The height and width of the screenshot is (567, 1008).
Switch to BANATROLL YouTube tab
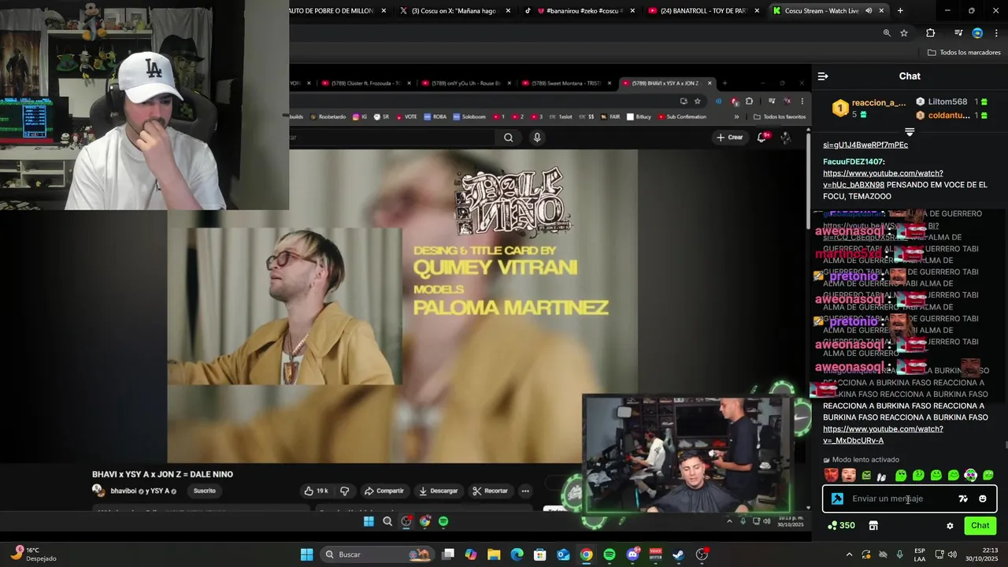coord(703,11)
